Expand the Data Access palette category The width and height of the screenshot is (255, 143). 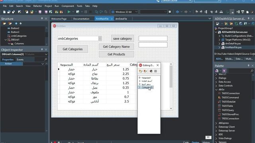[x=216, y=82]
